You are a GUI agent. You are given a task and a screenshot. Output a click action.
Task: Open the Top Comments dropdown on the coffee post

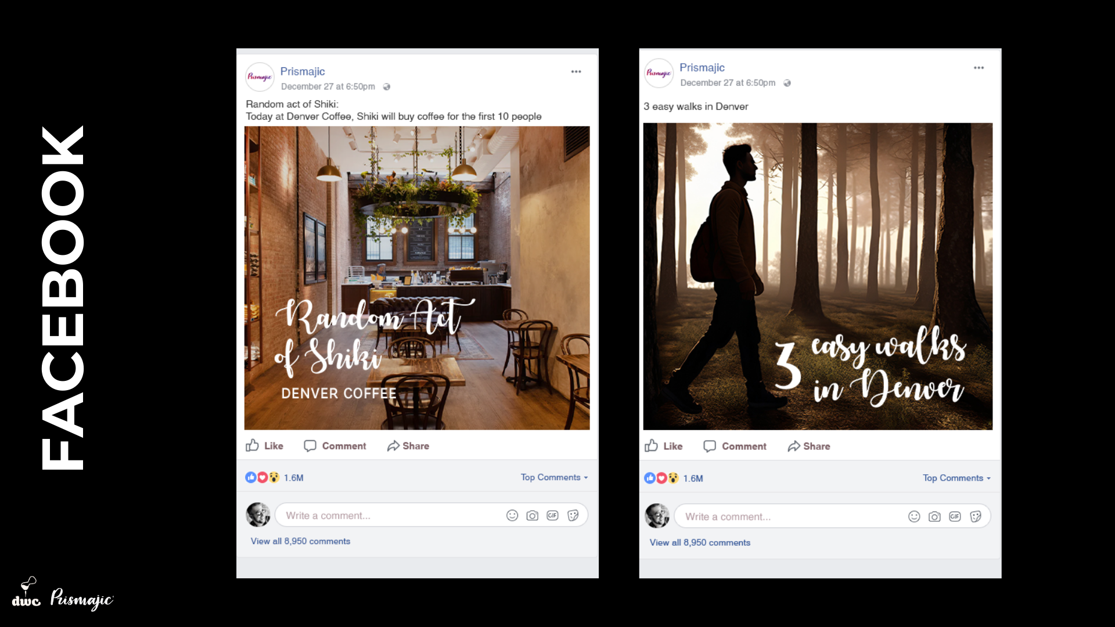554,477
